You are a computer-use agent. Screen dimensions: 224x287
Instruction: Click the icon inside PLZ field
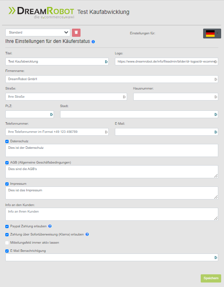pyautogui.click(x=52, y=114)
